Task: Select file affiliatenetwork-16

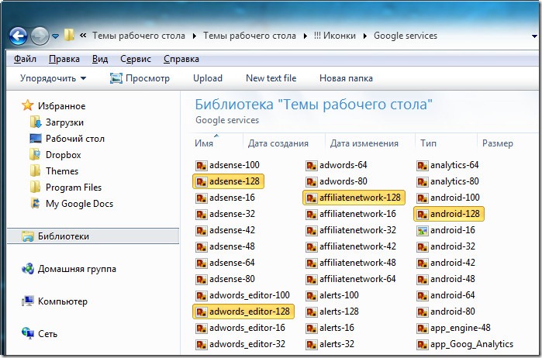Action: pyautogui.click(x=351, y=214)
